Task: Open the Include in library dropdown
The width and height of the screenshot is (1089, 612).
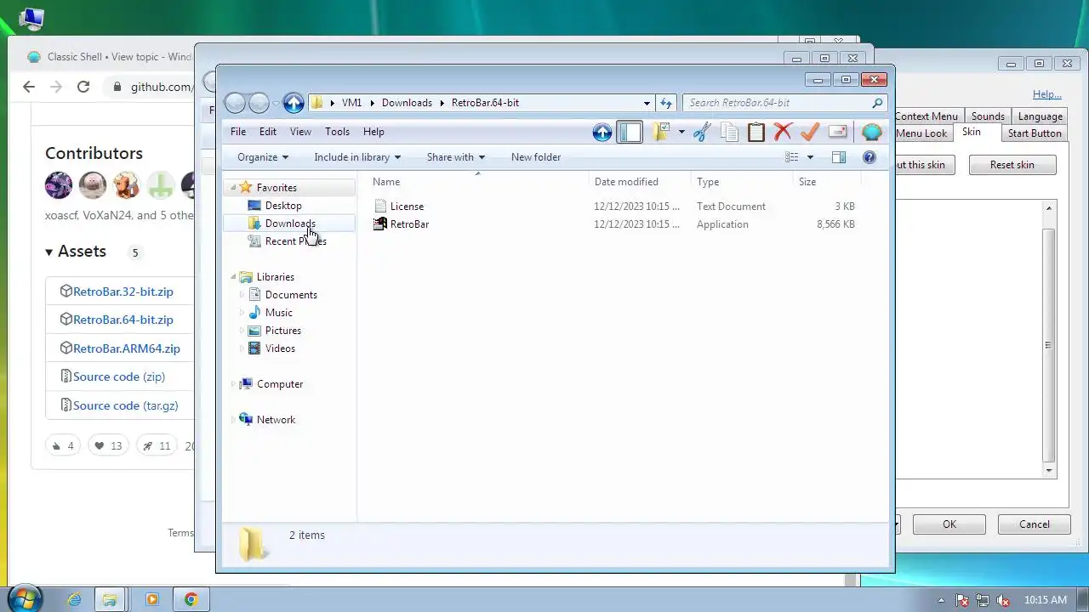Action: click(357, 157)
